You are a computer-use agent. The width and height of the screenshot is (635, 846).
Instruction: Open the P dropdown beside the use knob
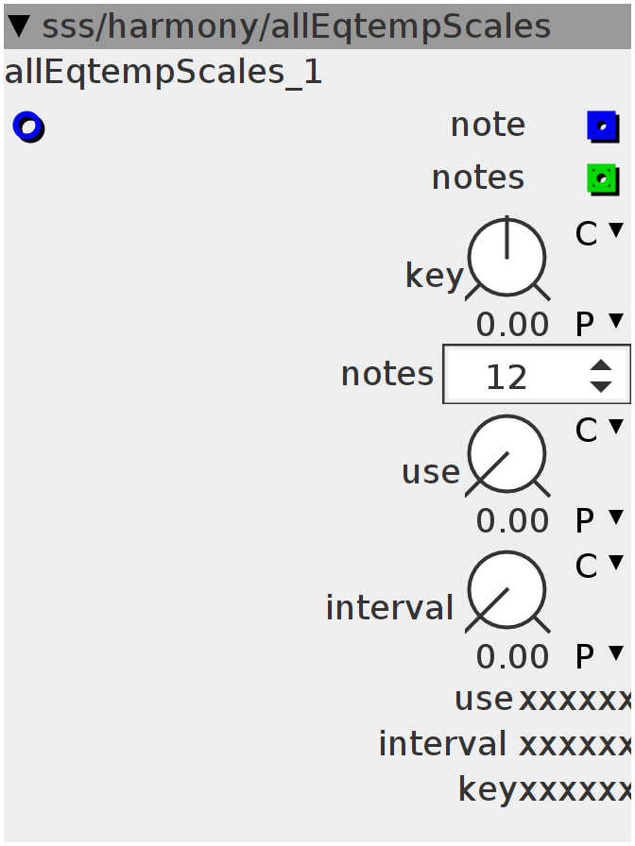coord(600,520)
